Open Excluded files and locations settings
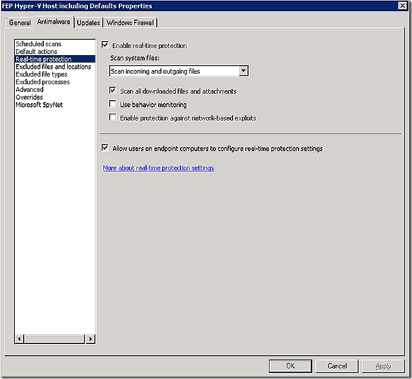This screenshot has height=379, width=412. pos(55,66)
